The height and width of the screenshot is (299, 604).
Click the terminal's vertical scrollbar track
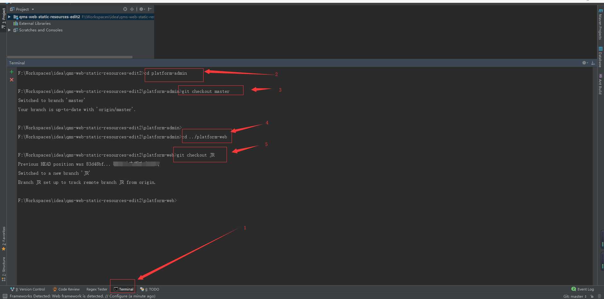[594, 176]
